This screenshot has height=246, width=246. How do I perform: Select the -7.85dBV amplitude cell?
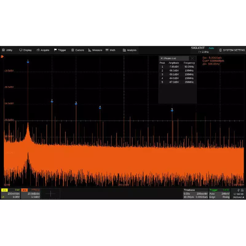tap(174, 67)
